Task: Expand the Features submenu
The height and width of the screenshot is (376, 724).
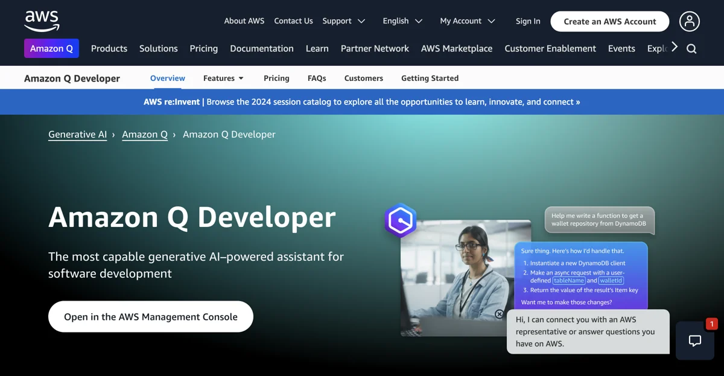Action: 223,78
